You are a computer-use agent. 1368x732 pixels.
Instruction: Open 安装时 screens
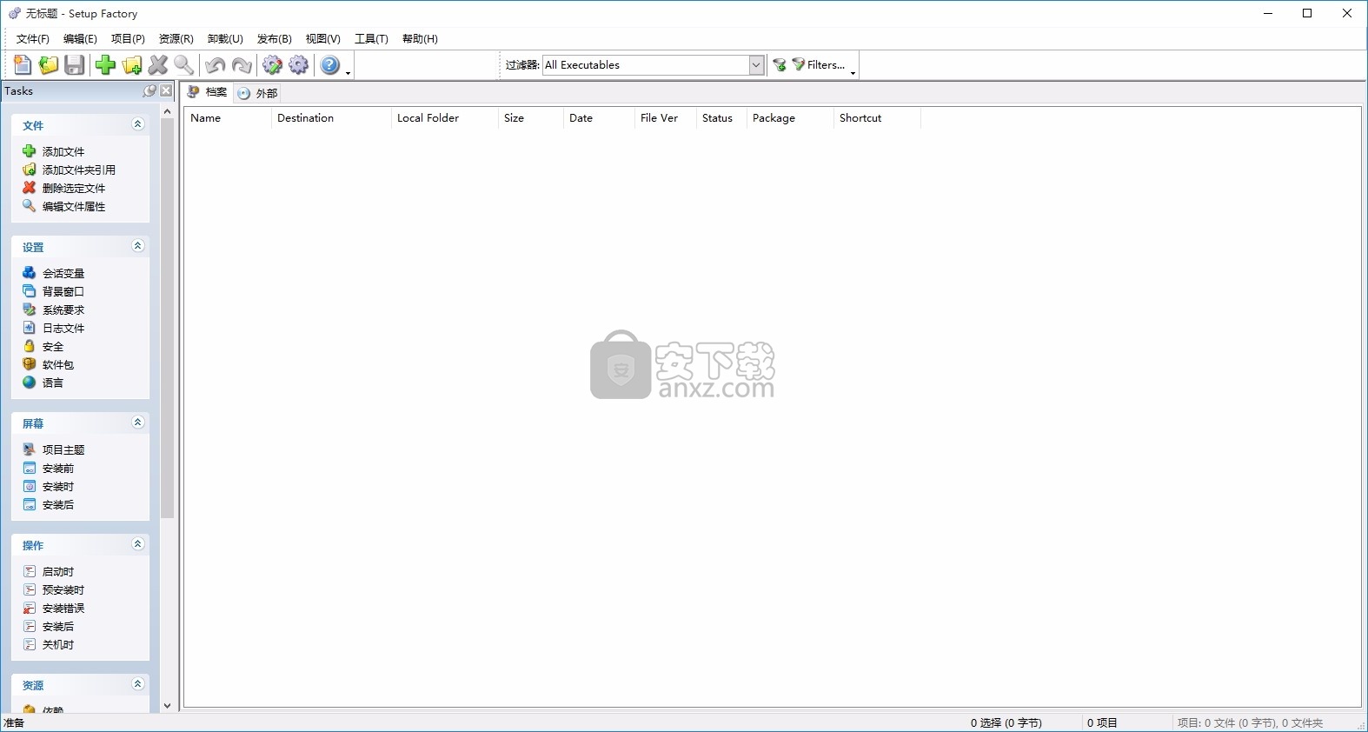pyautogui.click(x=58, y=486)
